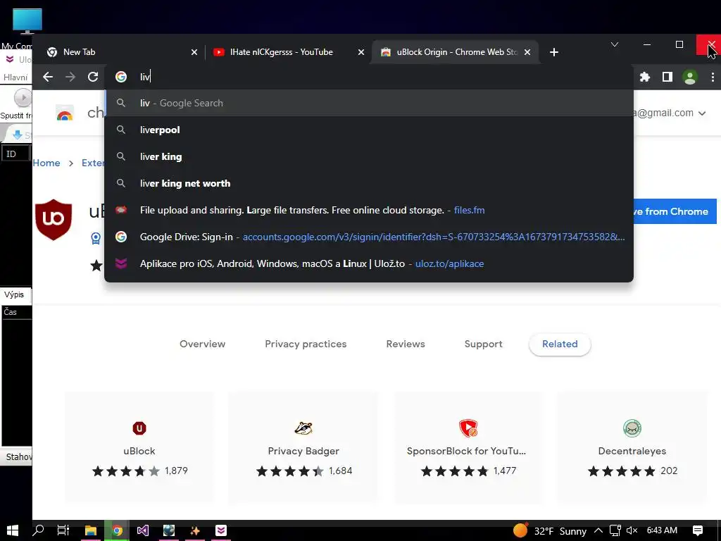
Task: Click the Google icon in address bar
Action: pos(121,77)
